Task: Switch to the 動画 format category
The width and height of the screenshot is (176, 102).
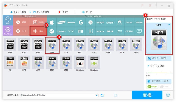Action: [x=22, y=22]
